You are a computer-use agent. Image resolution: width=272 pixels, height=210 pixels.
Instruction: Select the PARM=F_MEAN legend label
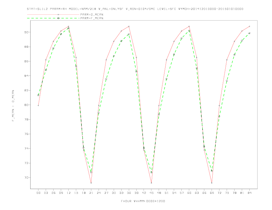(92, 18)
